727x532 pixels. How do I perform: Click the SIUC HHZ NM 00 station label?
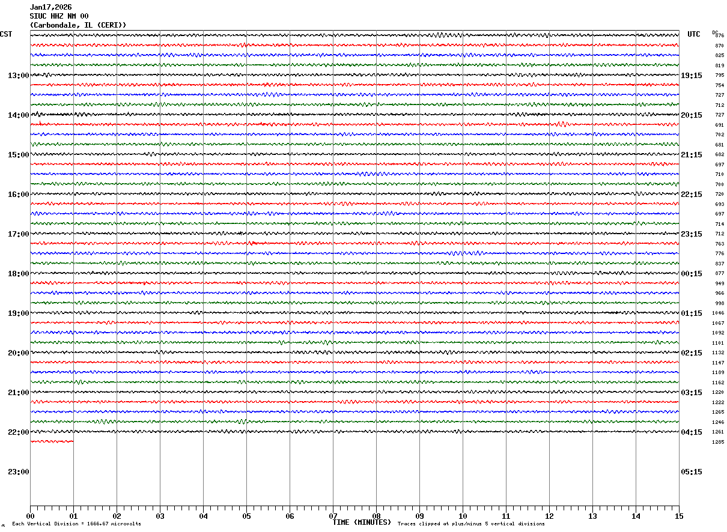[x=59, y=16]
